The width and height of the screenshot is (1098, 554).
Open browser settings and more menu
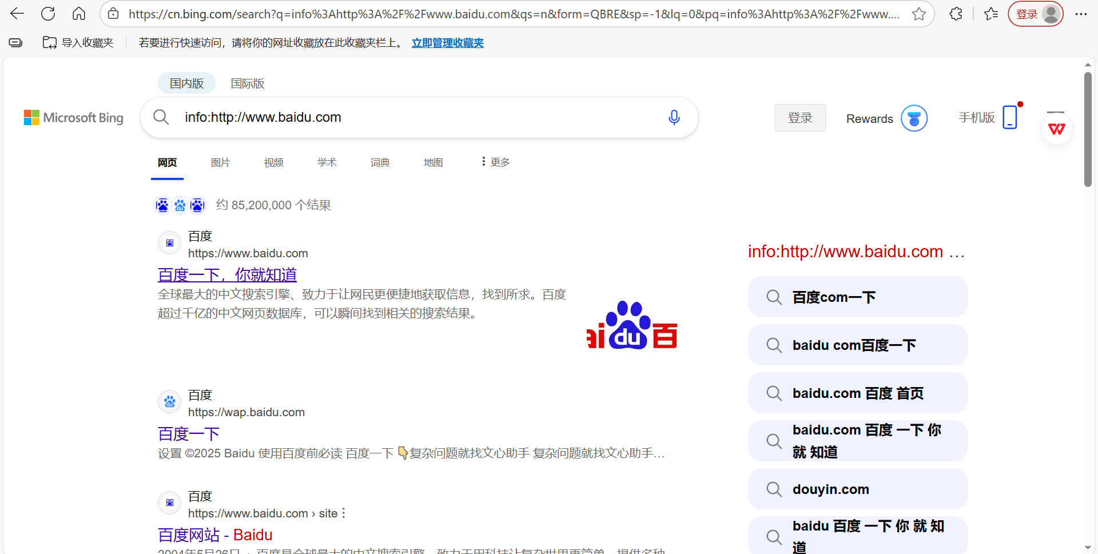[1081, 14]
